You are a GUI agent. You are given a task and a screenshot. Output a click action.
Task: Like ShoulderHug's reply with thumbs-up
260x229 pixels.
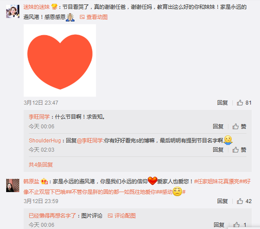click(235, 150)
